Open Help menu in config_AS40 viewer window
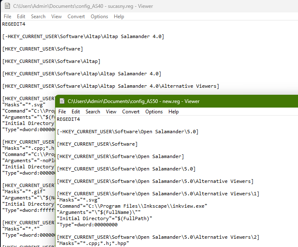Viewport: 298px width, 247px height. [x=119, y=17]
